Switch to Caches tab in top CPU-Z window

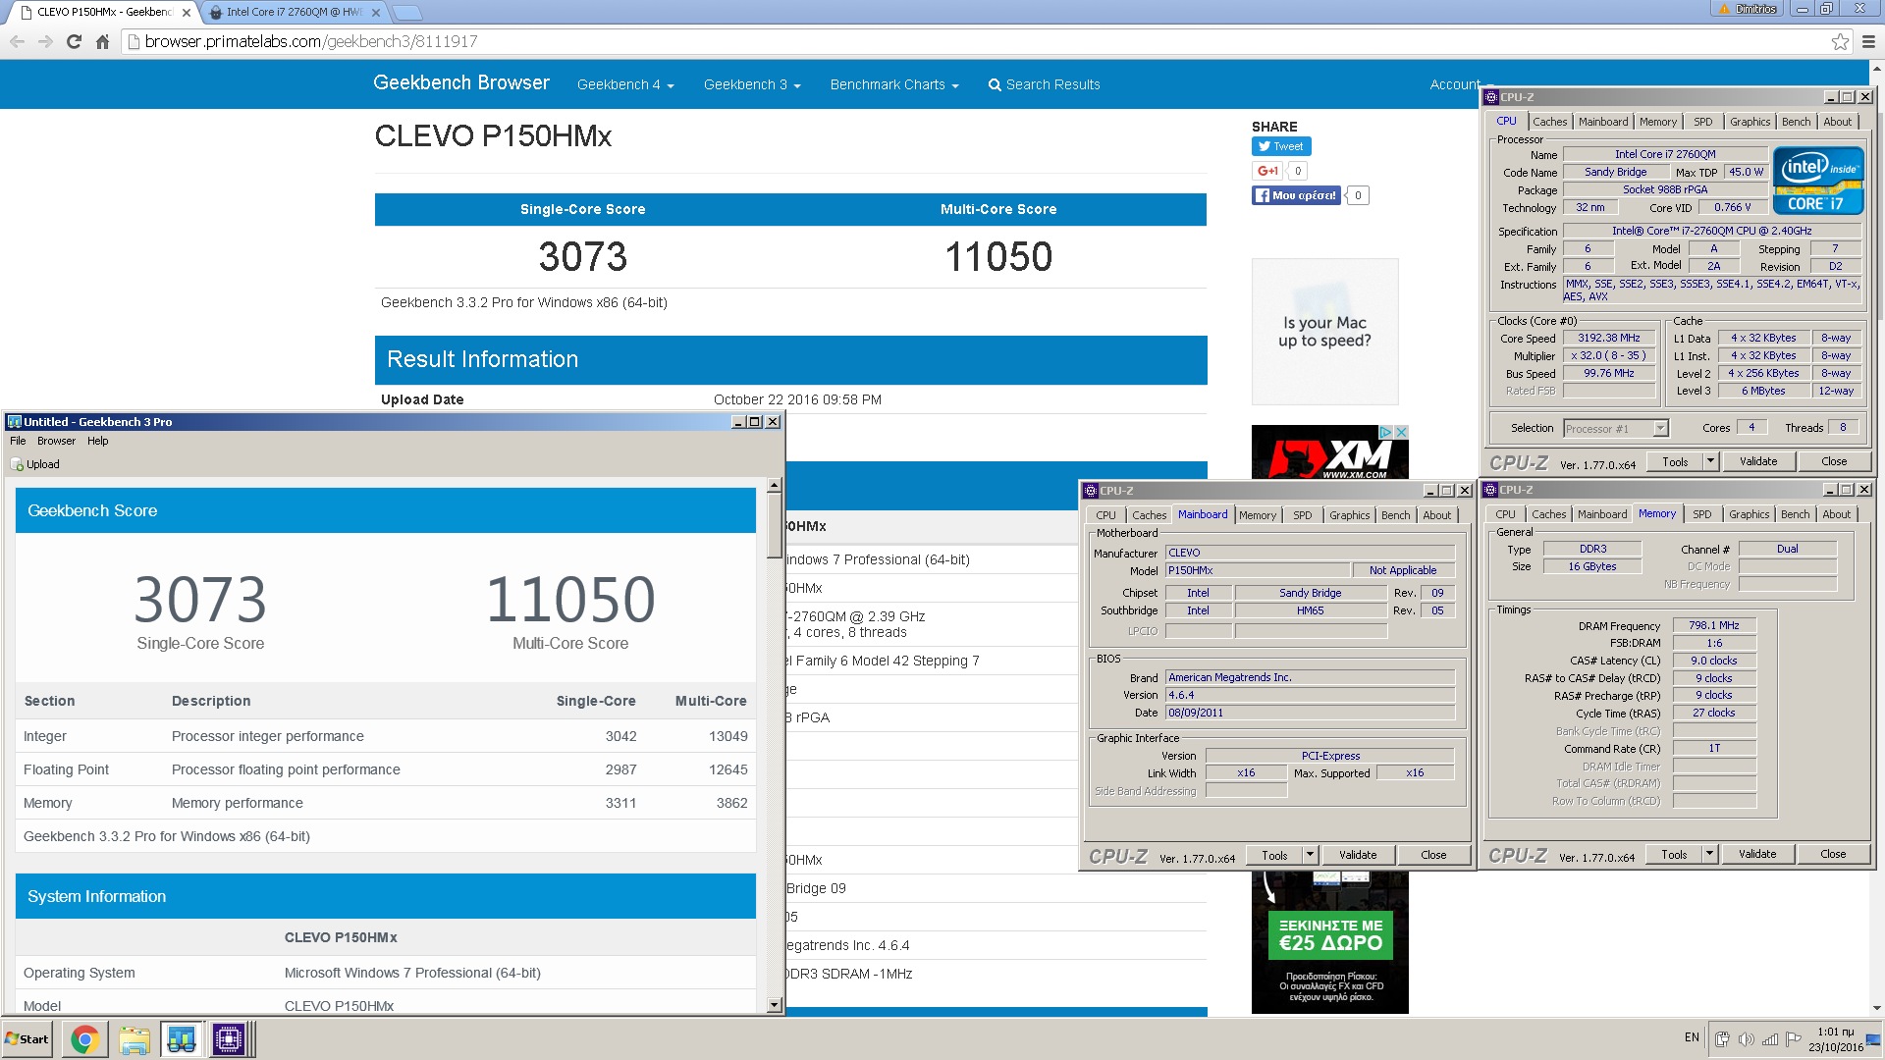(1549, 122)
